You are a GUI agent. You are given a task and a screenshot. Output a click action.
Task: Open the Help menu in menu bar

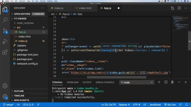[56, 1]
